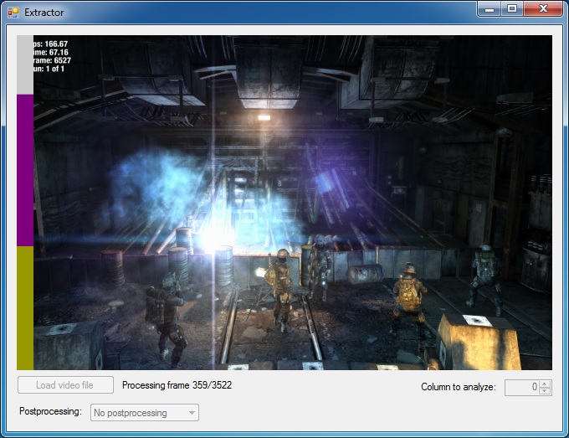Click the gray color band beside the video
Screen dimensions: 569x438
point(25,64)
